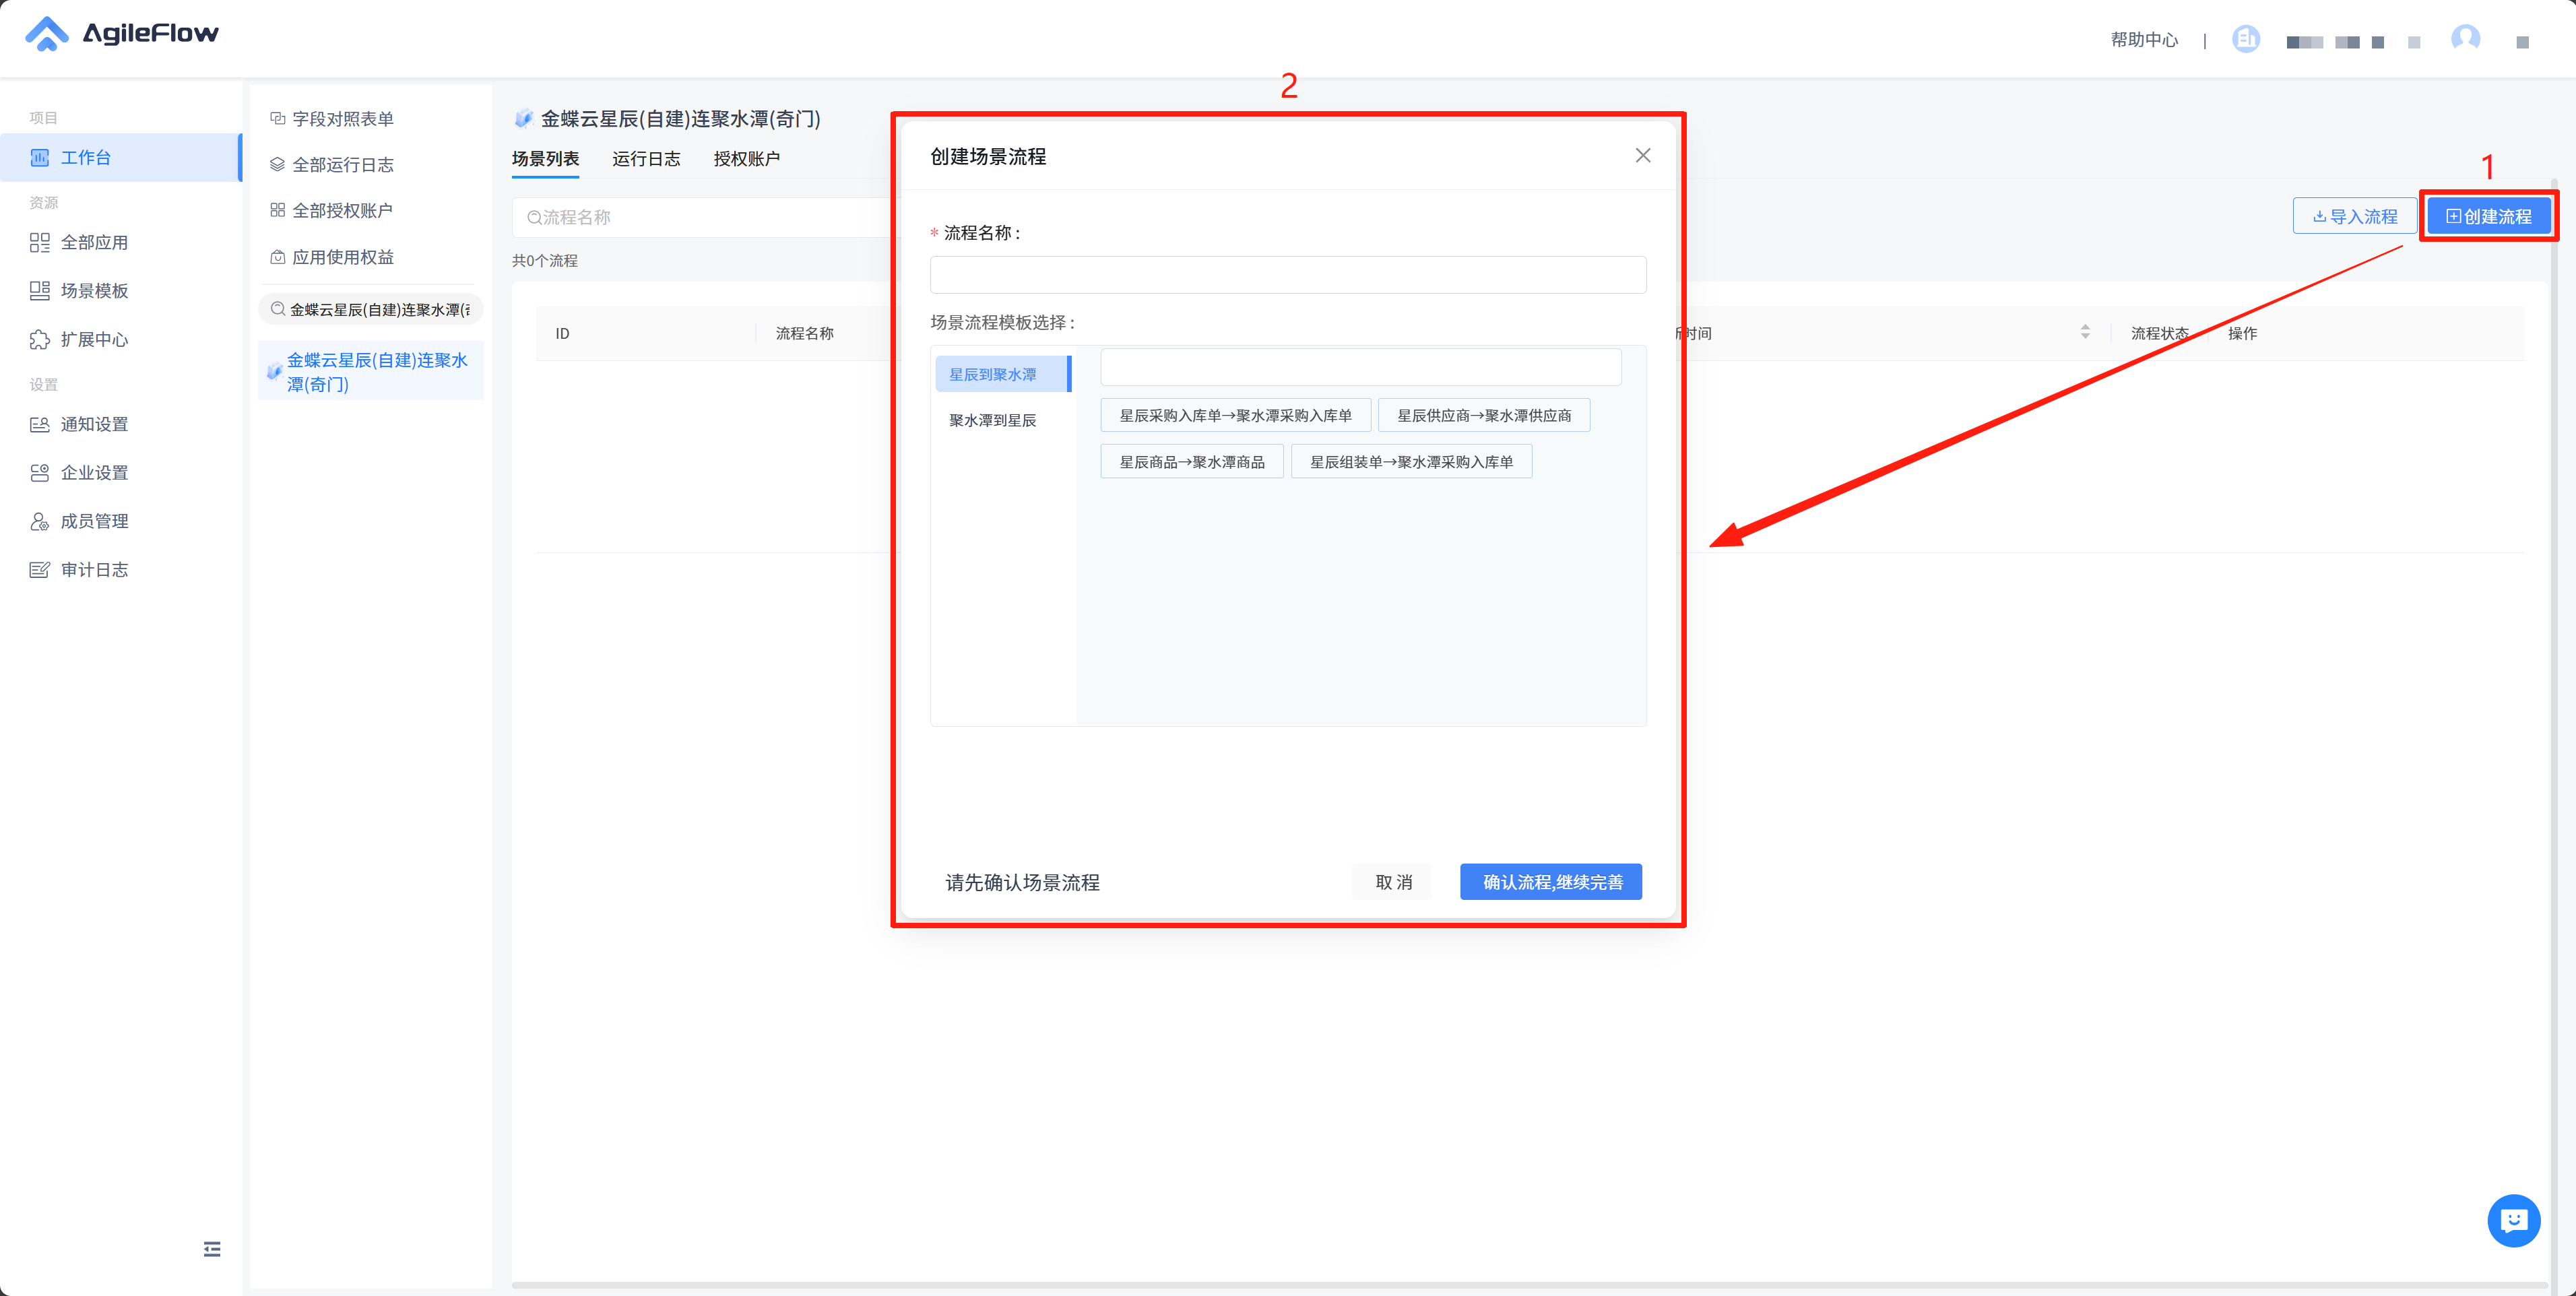Choose template 星辰商品→聚水潭商品
This screenshot has width=2576, height=1296.
(x=1192, y=462)
